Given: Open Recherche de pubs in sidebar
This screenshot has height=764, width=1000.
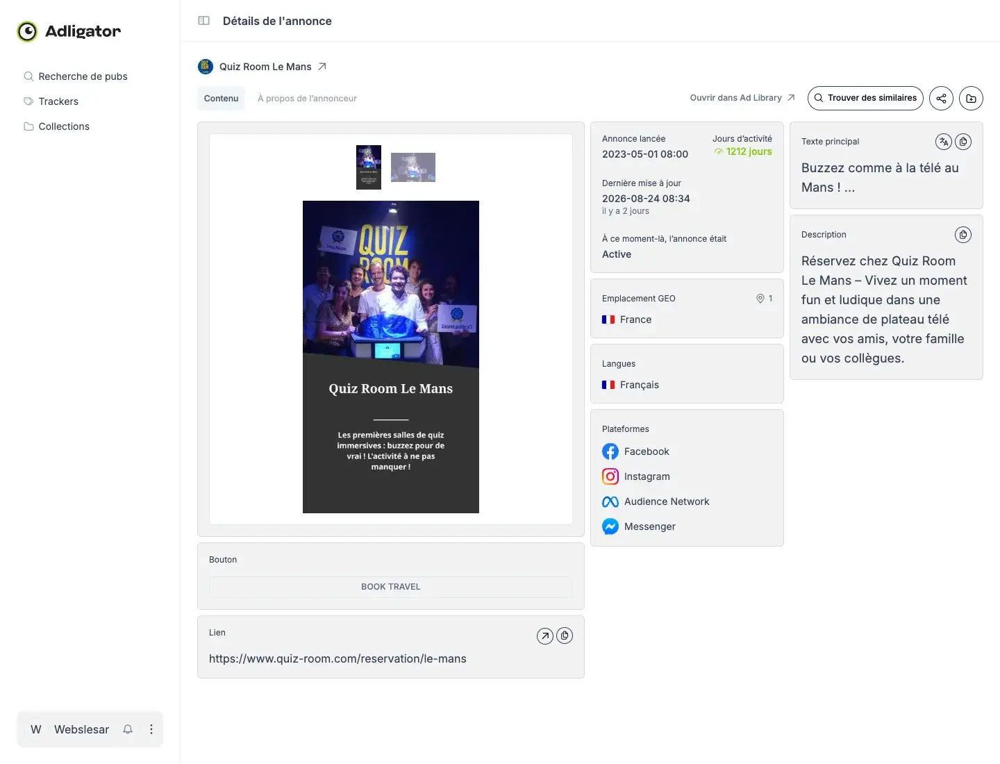Looking at the screenshot, I should coord(76,76).
